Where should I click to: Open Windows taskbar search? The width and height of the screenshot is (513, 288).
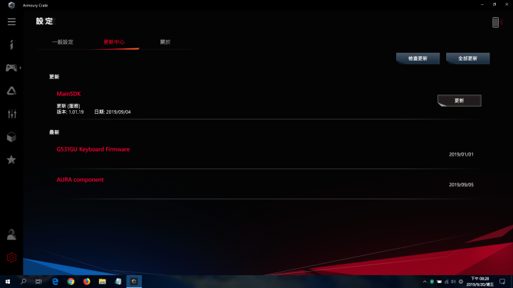point(24,282)
